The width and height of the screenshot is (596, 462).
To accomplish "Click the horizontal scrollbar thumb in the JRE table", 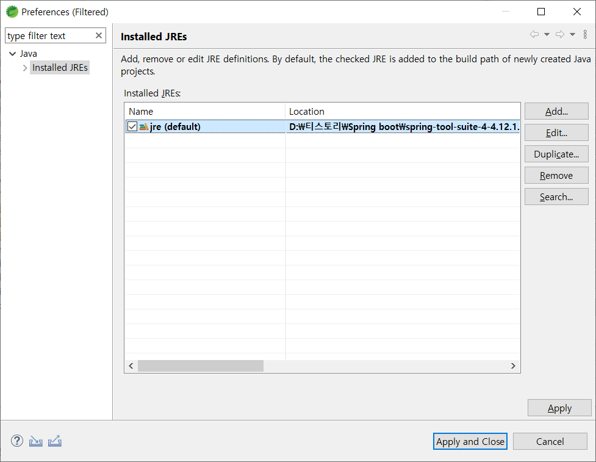I will [200, 366].
